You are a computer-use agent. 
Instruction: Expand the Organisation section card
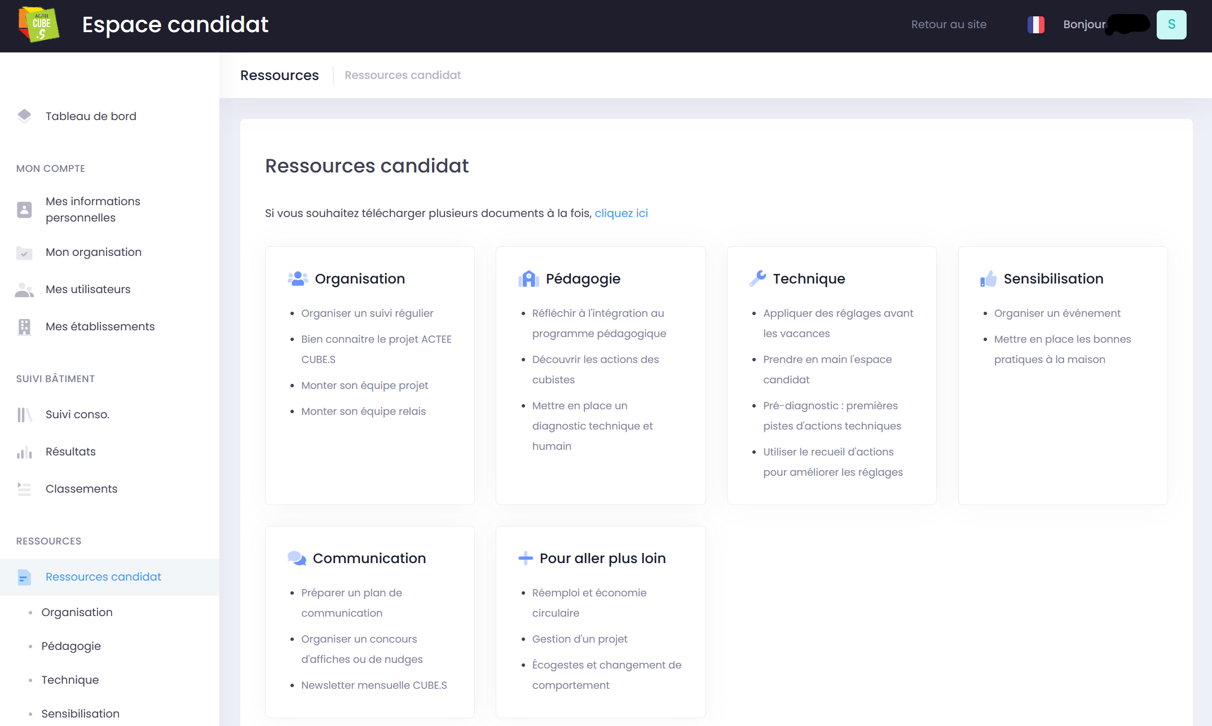point(359,278)
